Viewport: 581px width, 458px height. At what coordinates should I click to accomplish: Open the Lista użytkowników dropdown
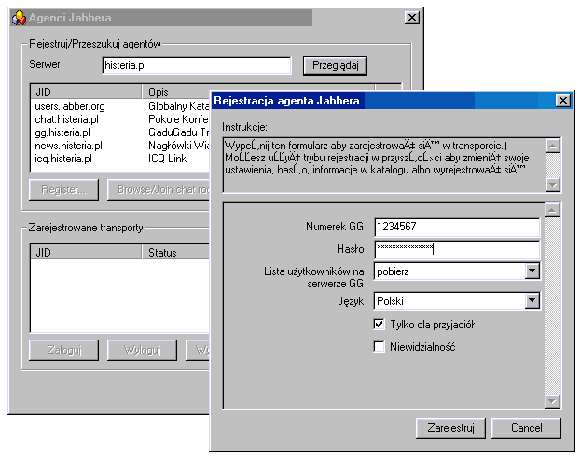point(532,271)
